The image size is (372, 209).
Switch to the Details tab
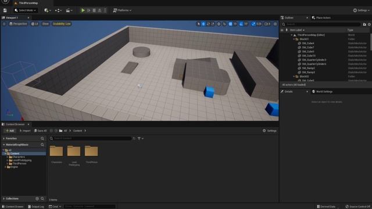pos(288,92)
